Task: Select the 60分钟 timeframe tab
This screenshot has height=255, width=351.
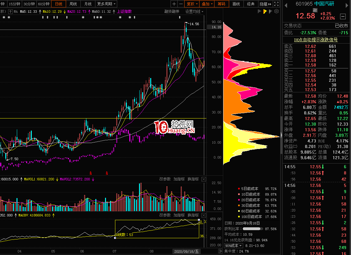Action: [x=44, y=4]
